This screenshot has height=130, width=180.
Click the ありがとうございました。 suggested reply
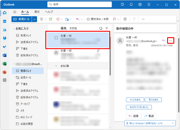(x=139, y=107)
